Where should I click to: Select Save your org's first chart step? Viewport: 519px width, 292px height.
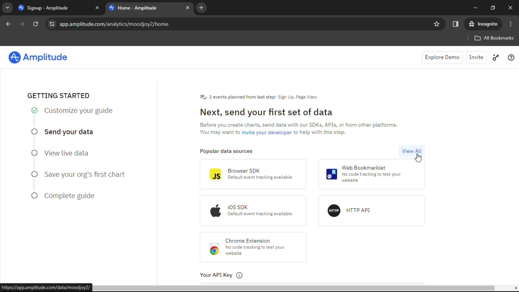[x=84, y=174]
